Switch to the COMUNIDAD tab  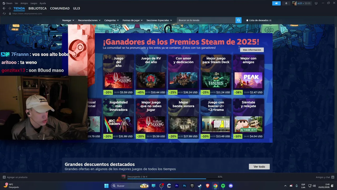point(60,8)
